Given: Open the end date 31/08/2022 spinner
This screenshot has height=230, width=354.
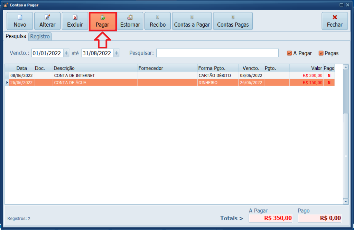Looking at the screenshot, I should coord(117,53).
